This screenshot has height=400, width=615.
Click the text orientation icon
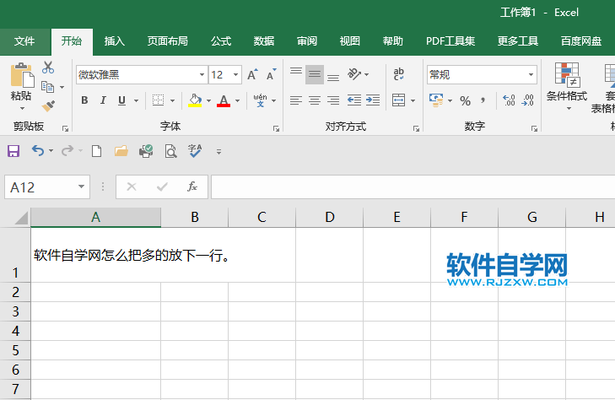(x=354, y=73)
